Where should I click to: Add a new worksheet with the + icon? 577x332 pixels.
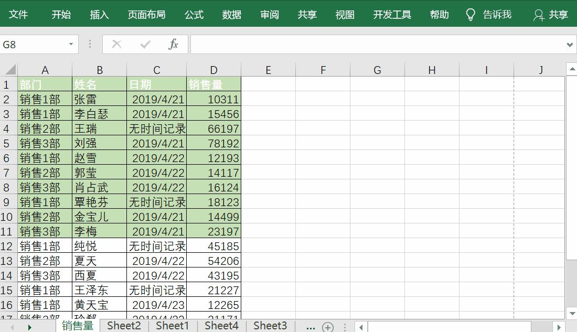pyautogui.click(x=327, y=326)
